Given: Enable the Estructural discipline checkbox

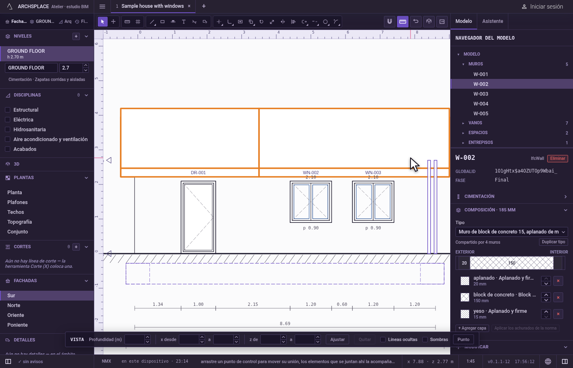Looking at the screenshot, I should (7, 110).
